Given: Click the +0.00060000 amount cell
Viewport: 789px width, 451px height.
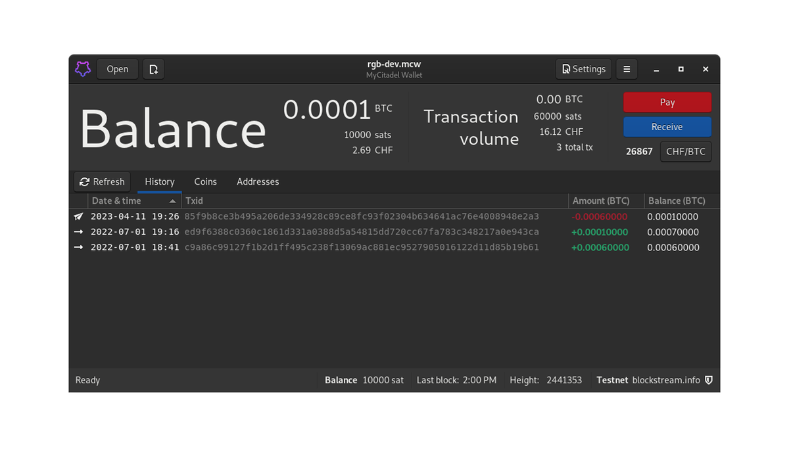Looking at the screenshot, I should tap(600, 248).
